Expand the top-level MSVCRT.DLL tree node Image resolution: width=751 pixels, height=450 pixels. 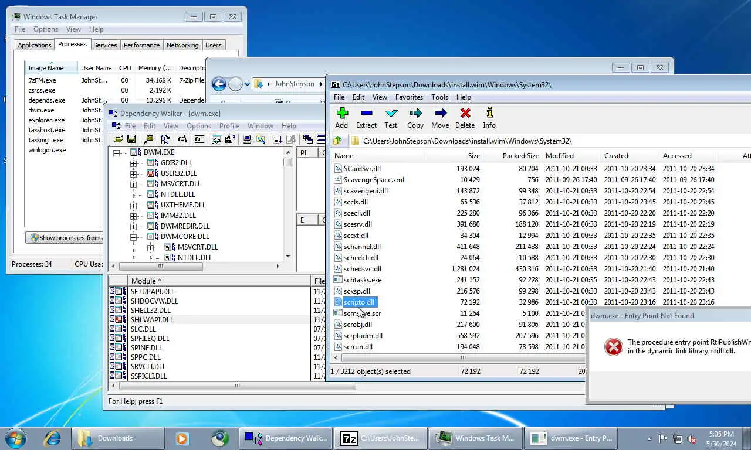point(133,184)
